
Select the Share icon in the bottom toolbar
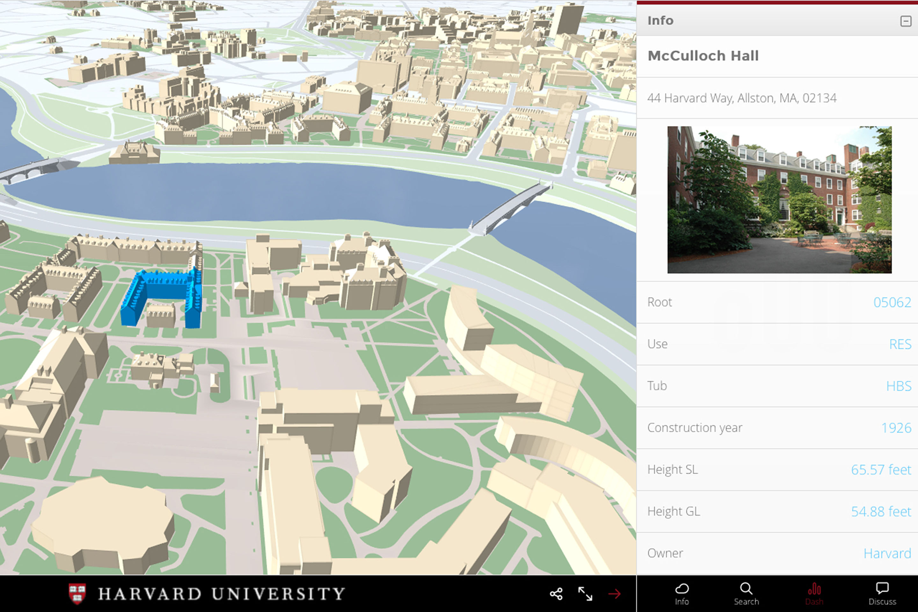pyautogui.click(x=556, y=593)
